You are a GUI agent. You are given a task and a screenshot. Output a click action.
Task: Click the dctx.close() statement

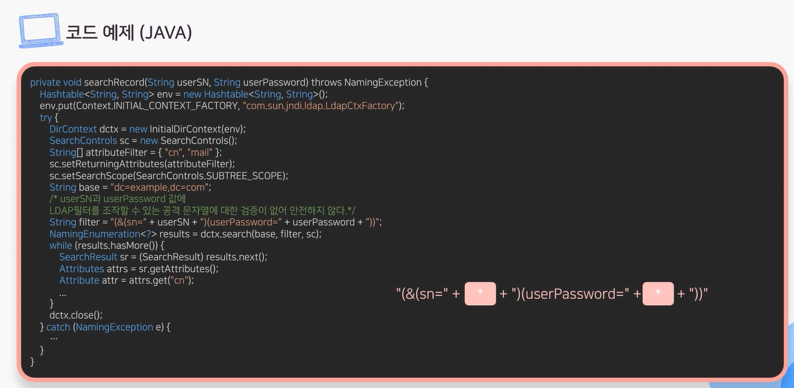click(76, 315)
